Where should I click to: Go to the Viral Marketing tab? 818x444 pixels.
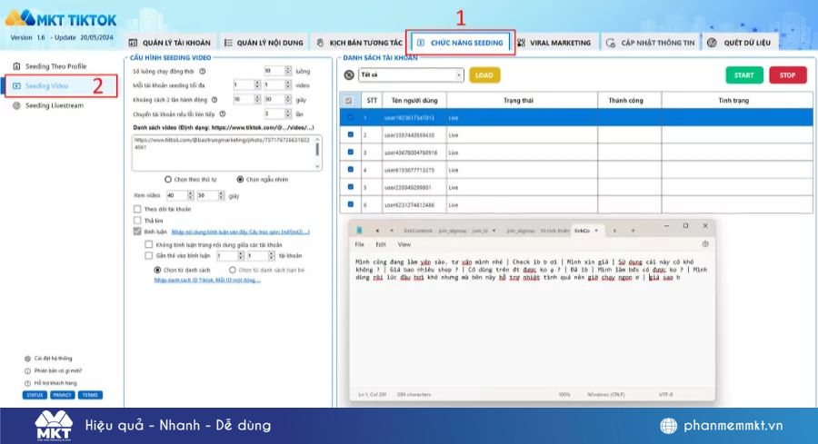(554, 43)
